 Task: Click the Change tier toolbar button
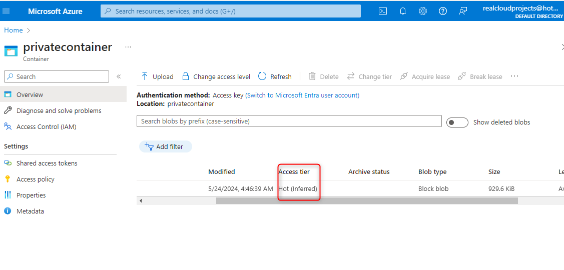(x=369, y=76)
